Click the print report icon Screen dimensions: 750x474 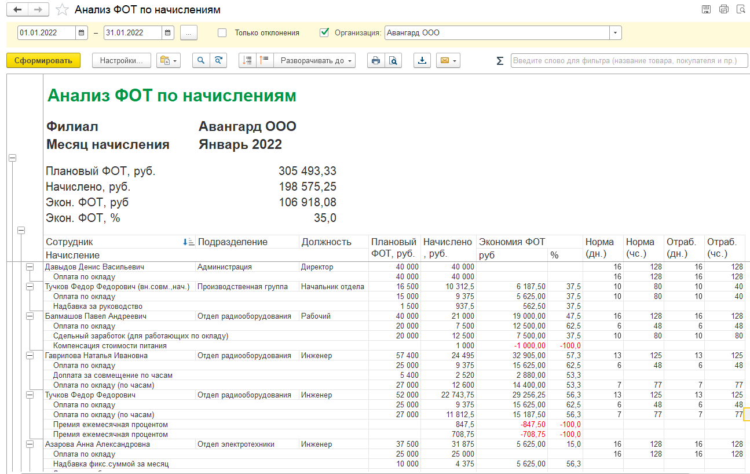coord(376,60)
